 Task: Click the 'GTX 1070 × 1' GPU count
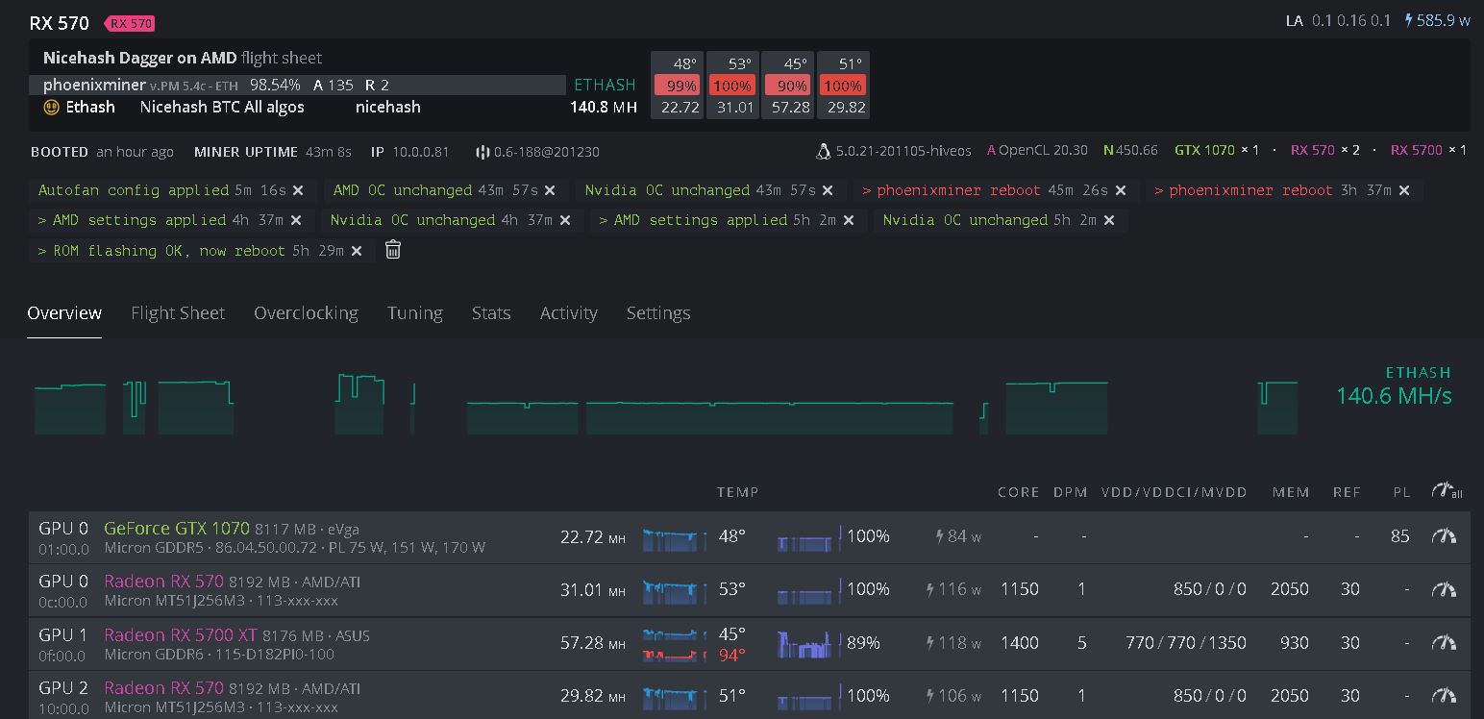(1217, 151)
